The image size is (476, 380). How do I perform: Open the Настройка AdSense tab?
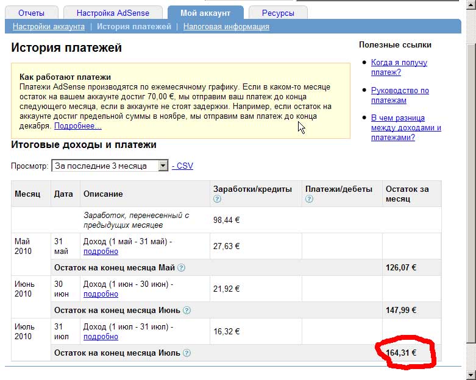pos(112,13)
